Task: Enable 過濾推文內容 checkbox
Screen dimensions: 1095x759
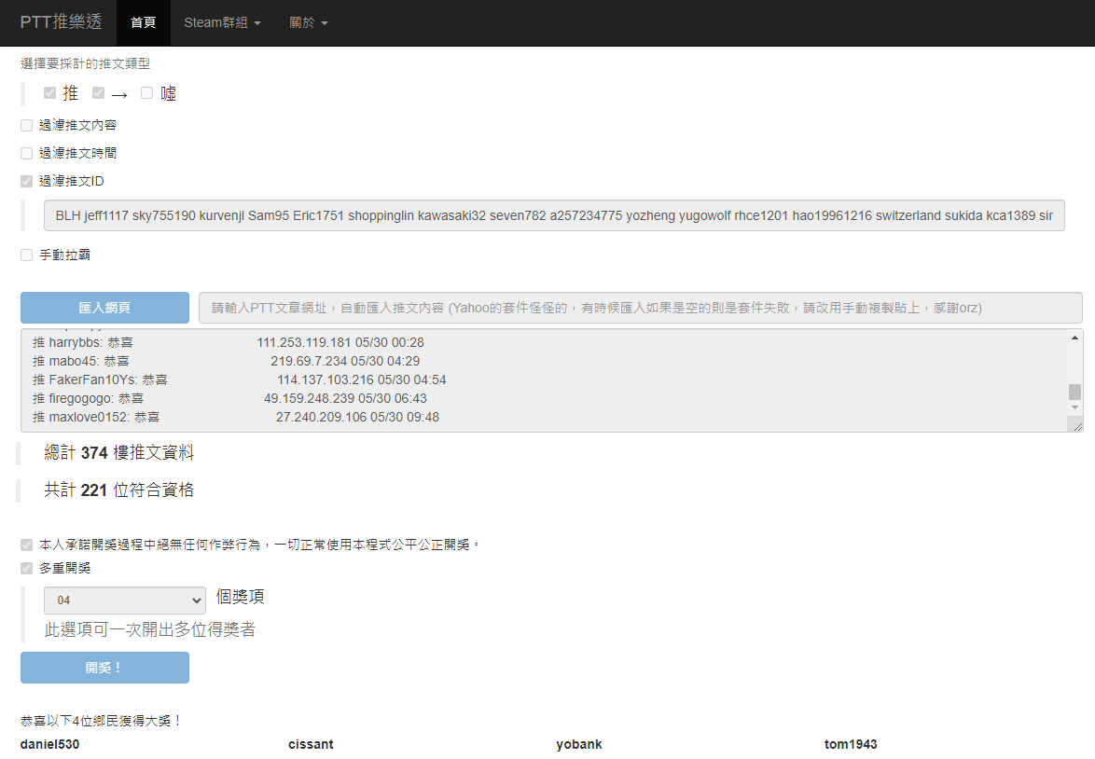Action: coord(26,125)
